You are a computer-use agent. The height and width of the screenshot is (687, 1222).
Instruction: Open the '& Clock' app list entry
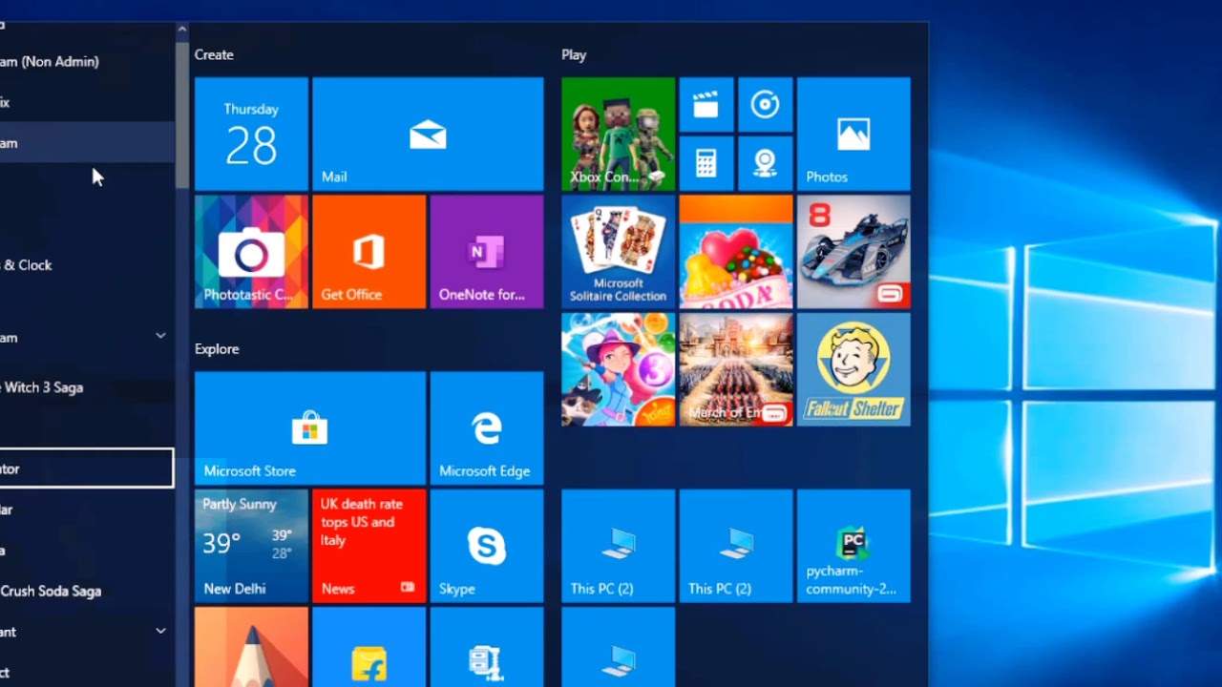coord(87,265)
